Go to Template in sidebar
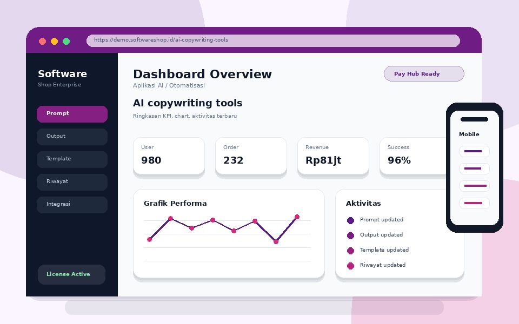Viewport: 519px width, 324px height. pyautogui.click(x=72, y=159)
